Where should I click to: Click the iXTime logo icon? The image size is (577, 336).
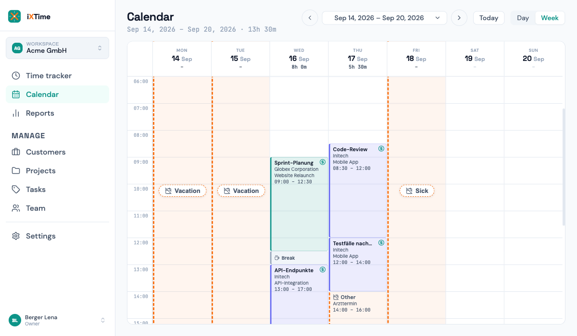[14, 16]
